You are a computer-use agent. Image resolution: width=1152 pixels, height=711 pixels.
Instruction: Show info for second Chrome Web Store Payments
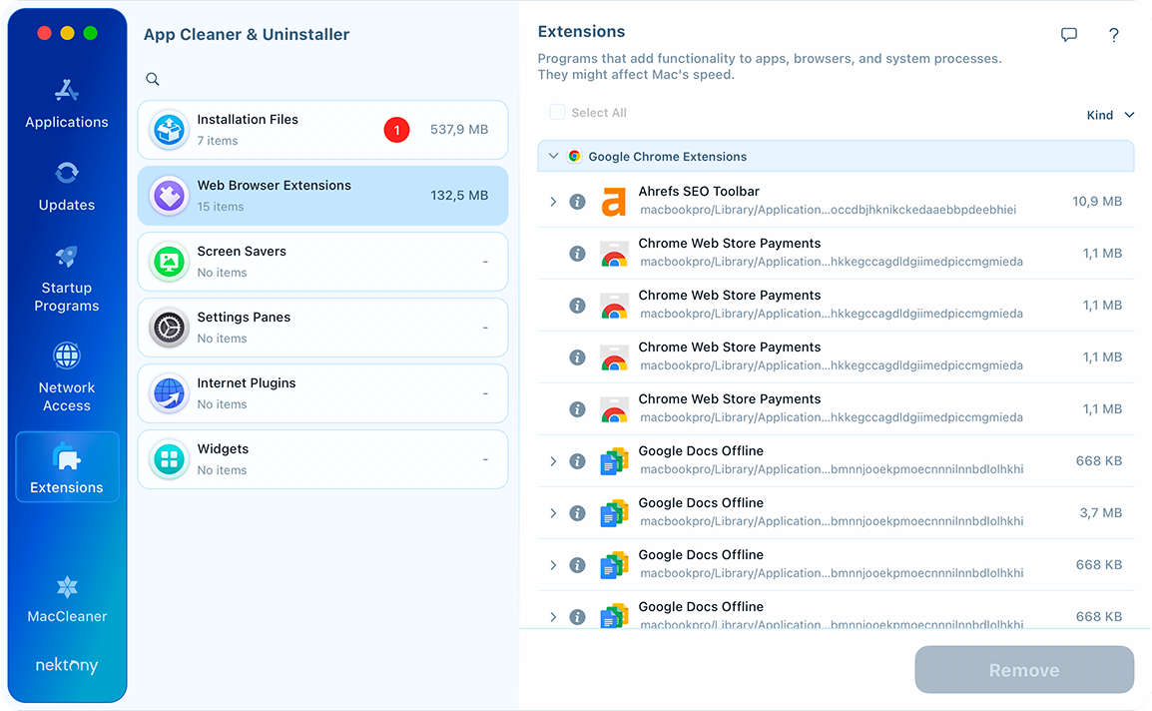click(577, 306)
